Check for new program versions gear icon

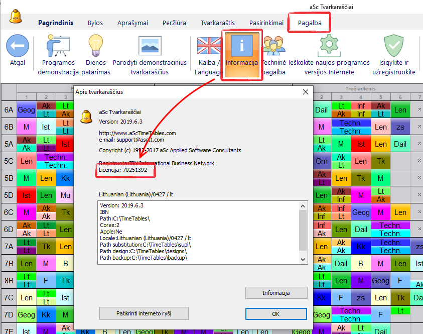(x=329, y=46)
